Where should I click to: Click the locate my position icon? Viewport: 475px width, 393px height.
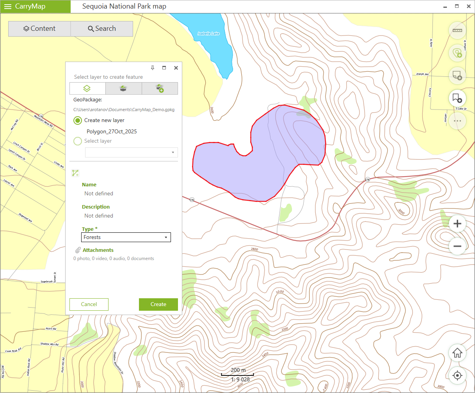(x=457, y=376)
